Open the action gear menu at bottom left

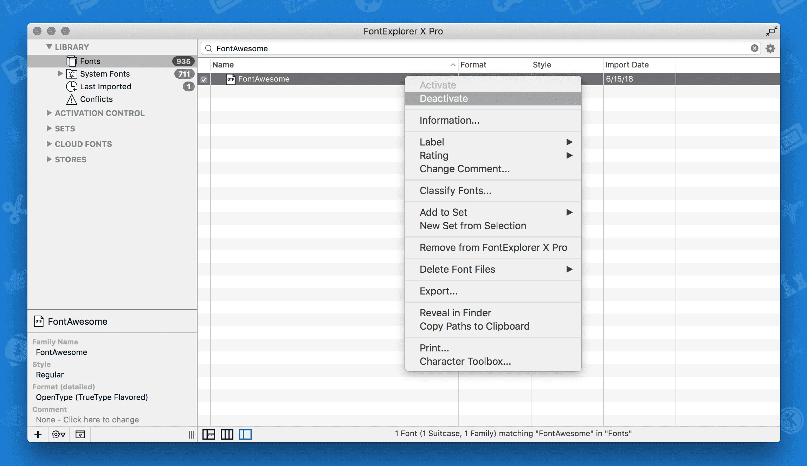58,434
